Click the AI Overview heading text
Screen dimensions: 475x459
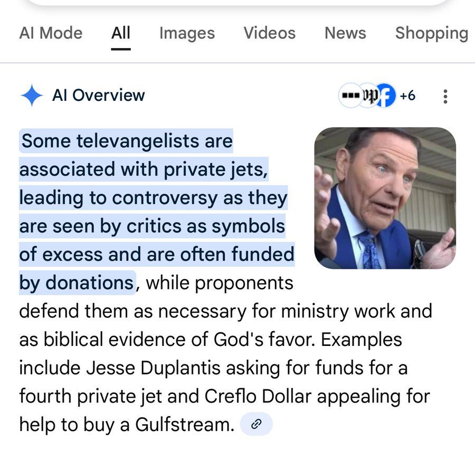pos(99,95)
